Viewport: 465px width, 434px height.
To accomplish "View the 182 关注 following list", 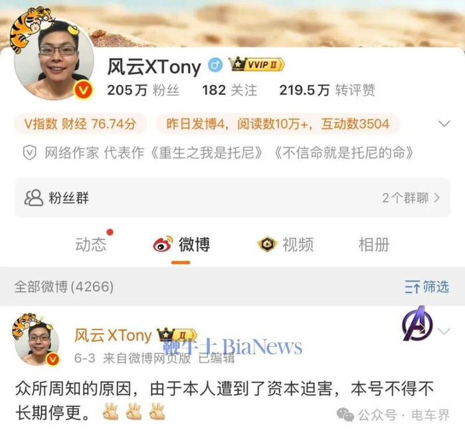I will point(229,90).
